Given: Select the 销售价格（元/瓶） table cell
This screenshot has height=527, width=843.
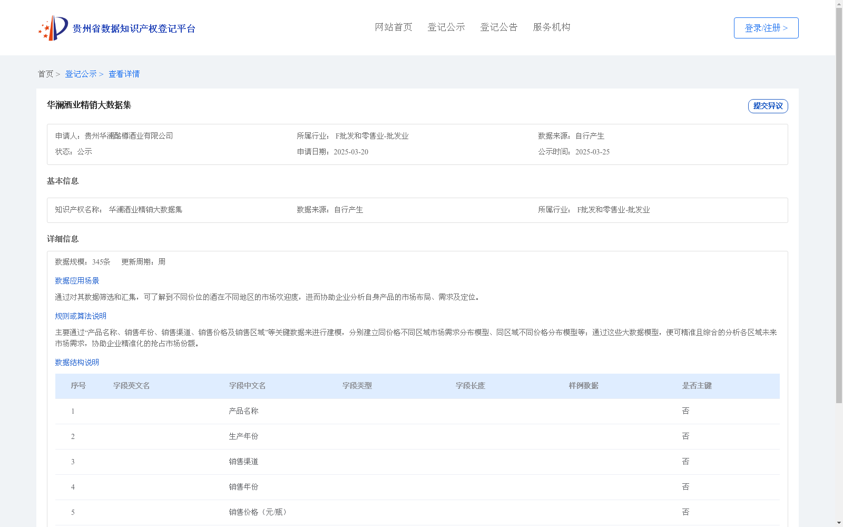Looking at the screenshot, I should (x=258, y=512).
